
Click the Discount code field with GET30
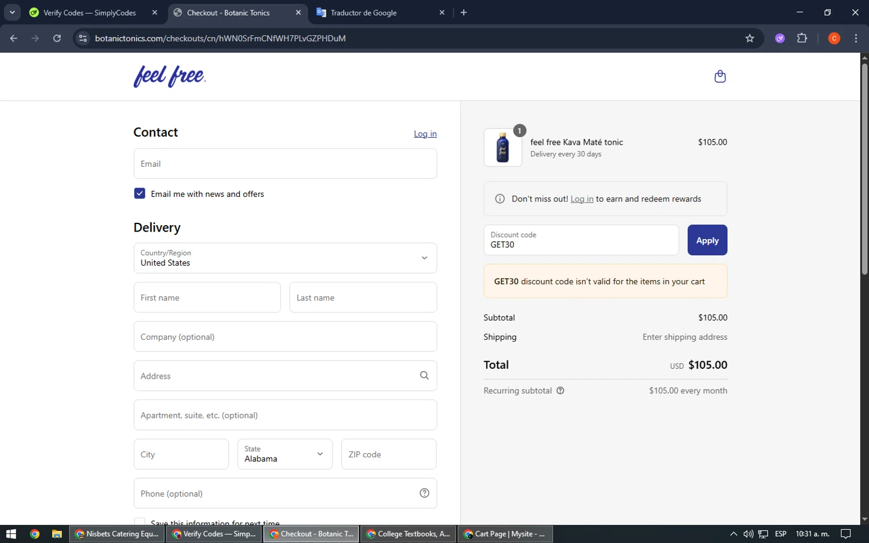point(581,240)
